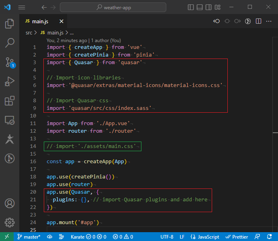
Task: Open More Actions ellipsis in editor toolbar
Action: click(x=269, y=21)
